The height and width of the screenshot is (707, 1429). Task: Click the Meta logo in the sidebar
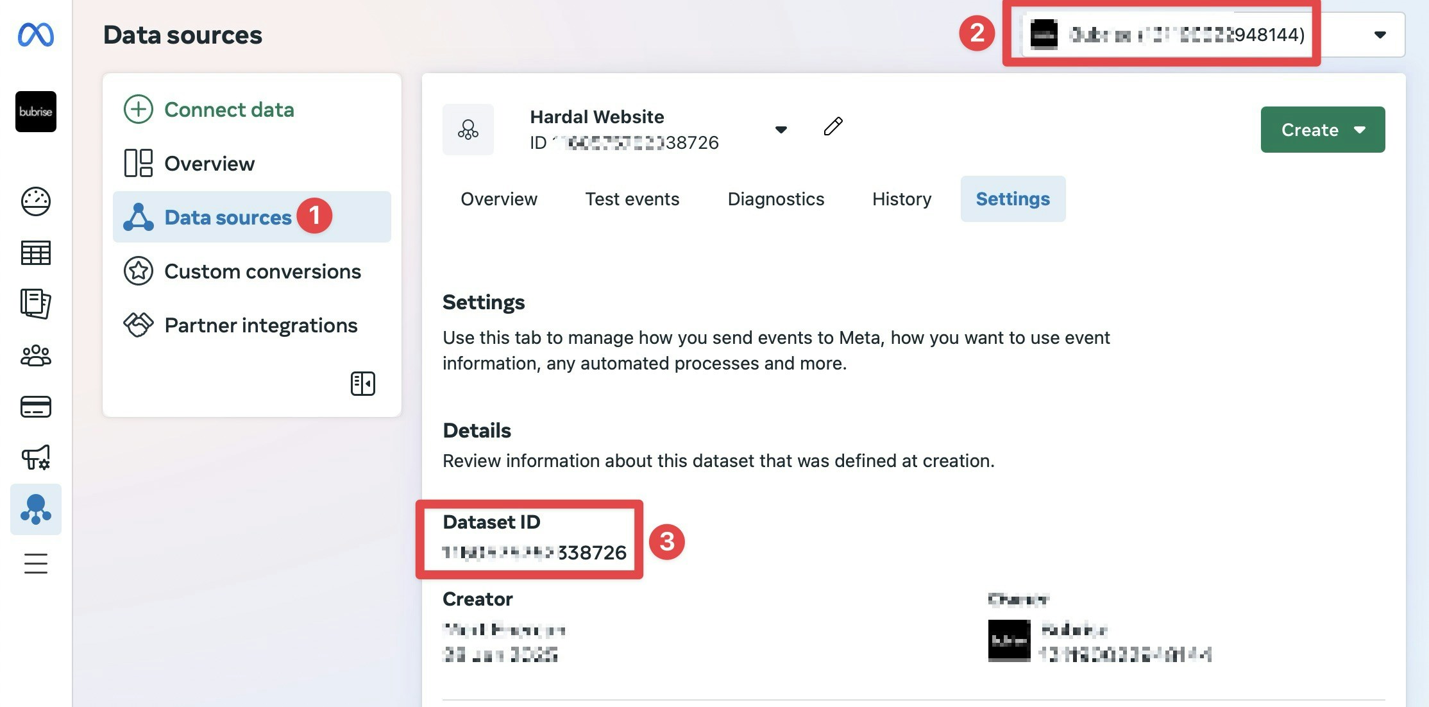(35, 35)
